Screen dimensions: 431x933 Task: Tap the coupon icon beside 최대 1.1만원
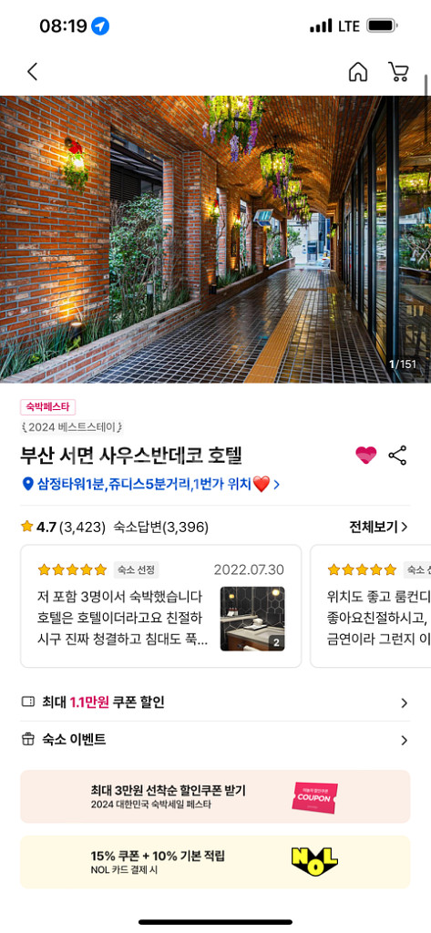pyautogui.click(x=28, y=702)
